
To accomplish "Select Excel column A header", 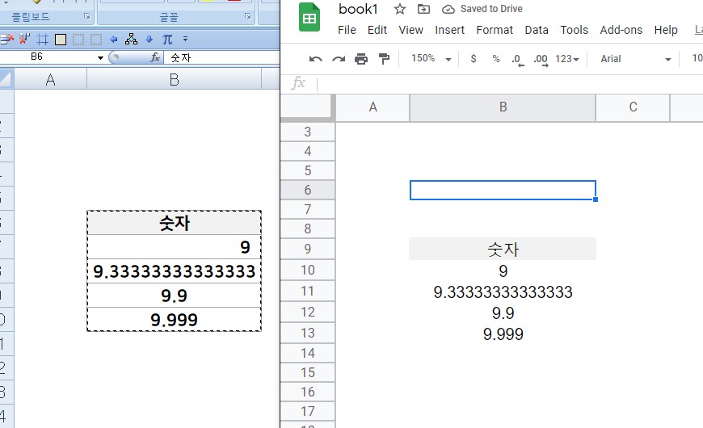I will pos(51,80).
